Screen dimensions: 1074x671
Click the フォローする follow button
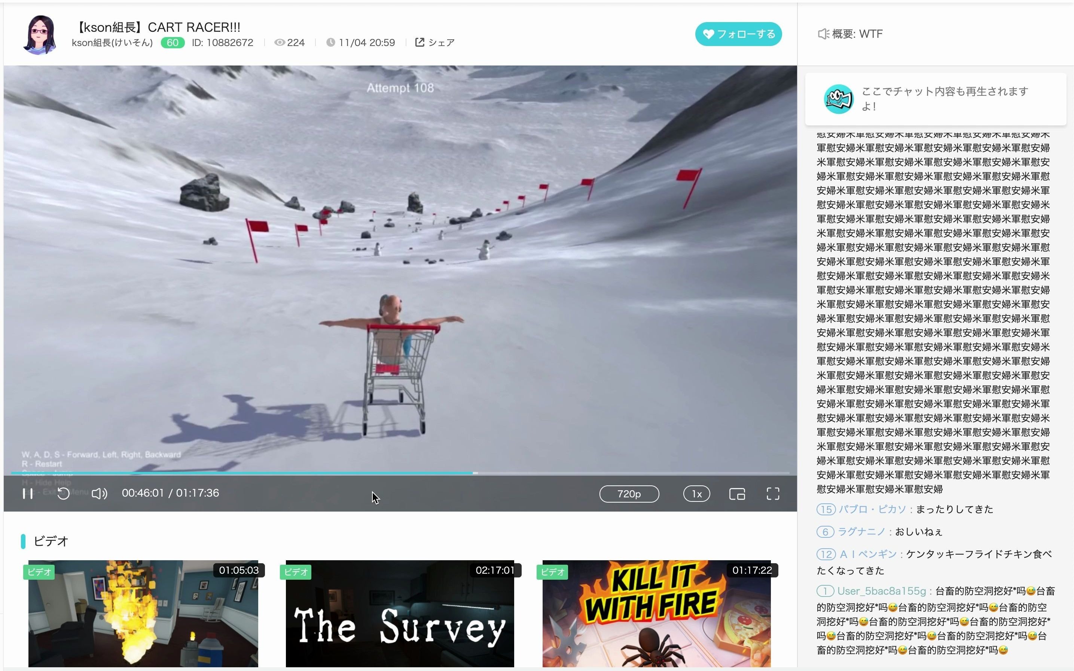739,34
